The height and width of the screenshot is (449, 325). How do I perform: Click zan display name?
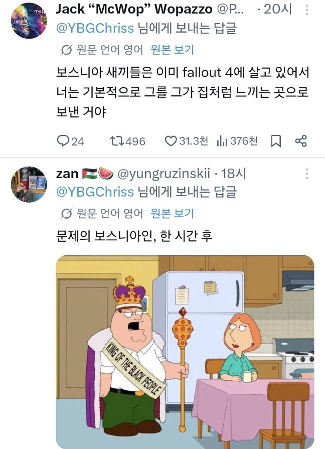[67, 174]
